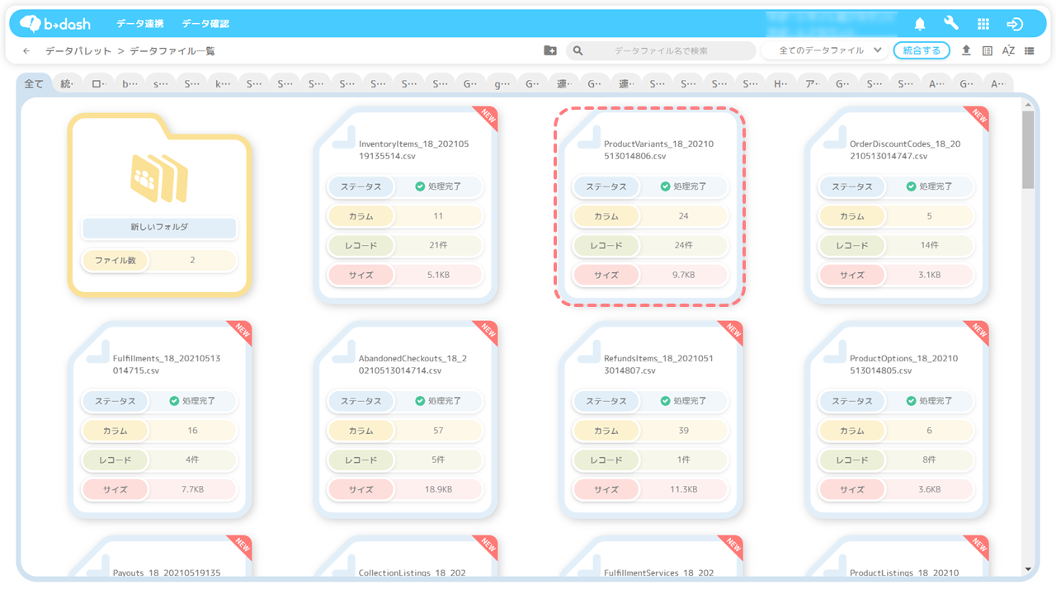Select the H tab
The image size is (1056, 594).
(780, 84)
